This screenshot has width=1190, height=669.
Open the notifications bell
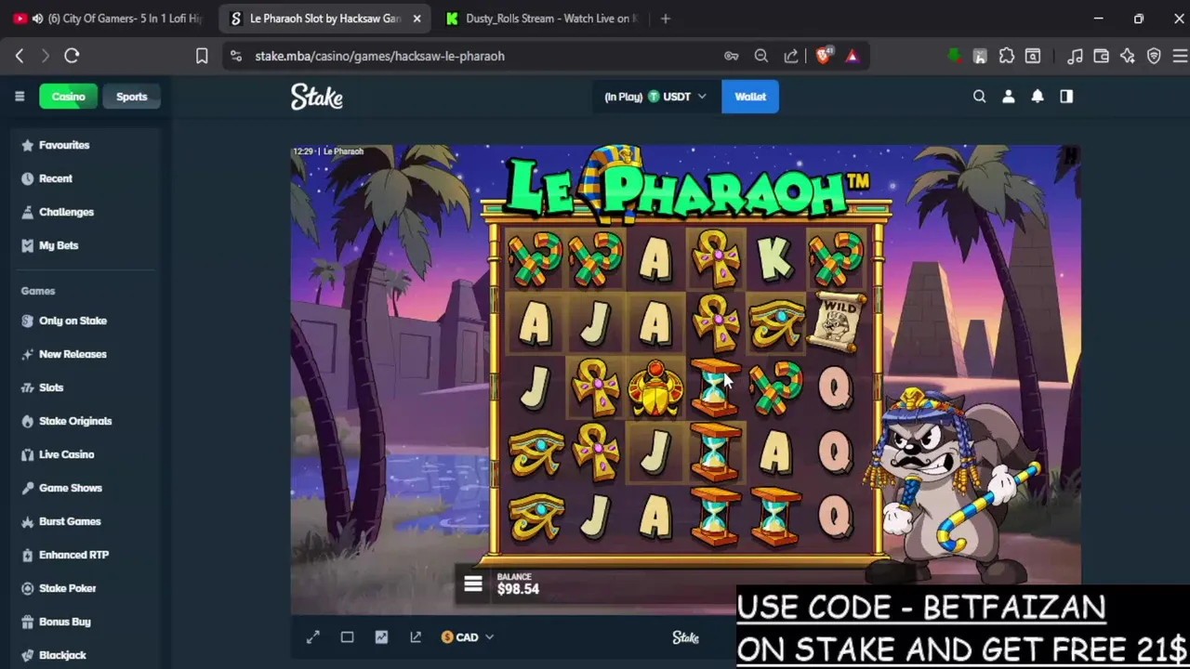(1038, 97)
